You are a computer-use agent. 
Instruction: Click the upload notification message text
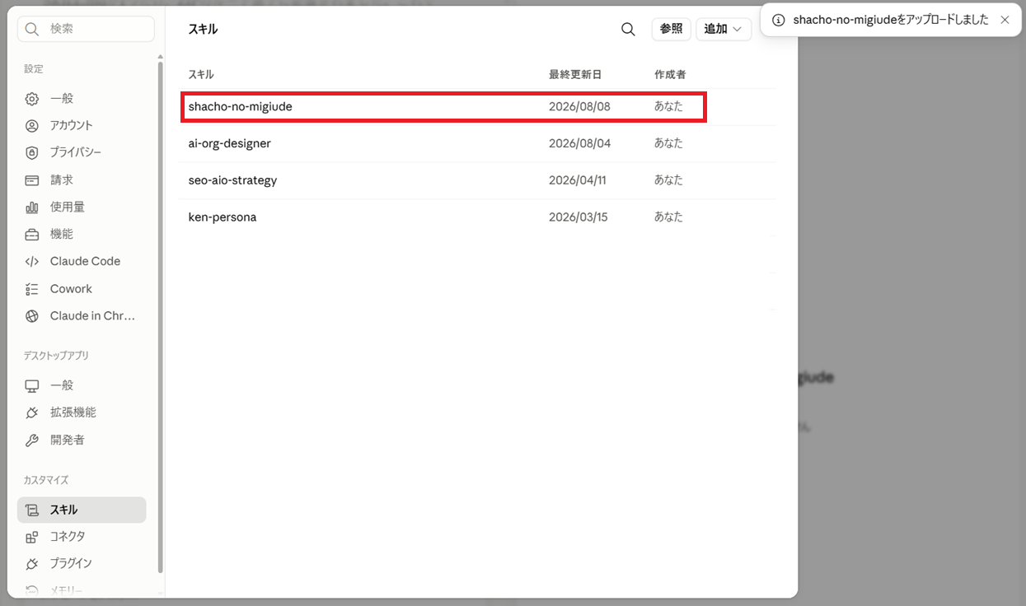pyautogui.click(x=891, y=21)
